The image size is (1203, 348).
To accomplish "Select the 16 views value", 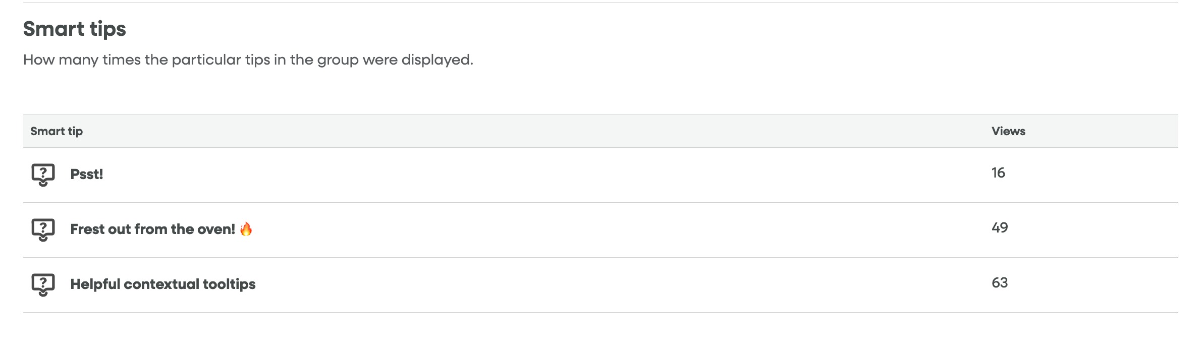I will point(998,173).
